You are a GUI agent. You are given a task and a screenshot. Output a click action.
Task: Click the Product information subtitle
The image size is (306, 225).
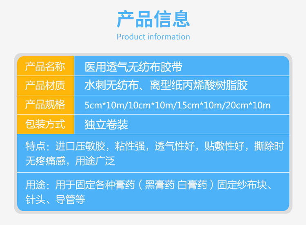point(153,37)
